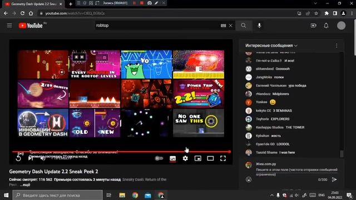The height and width of the screenshot is (200, 356).
Task: Reload the YouTube page
Action: [22, 13]
